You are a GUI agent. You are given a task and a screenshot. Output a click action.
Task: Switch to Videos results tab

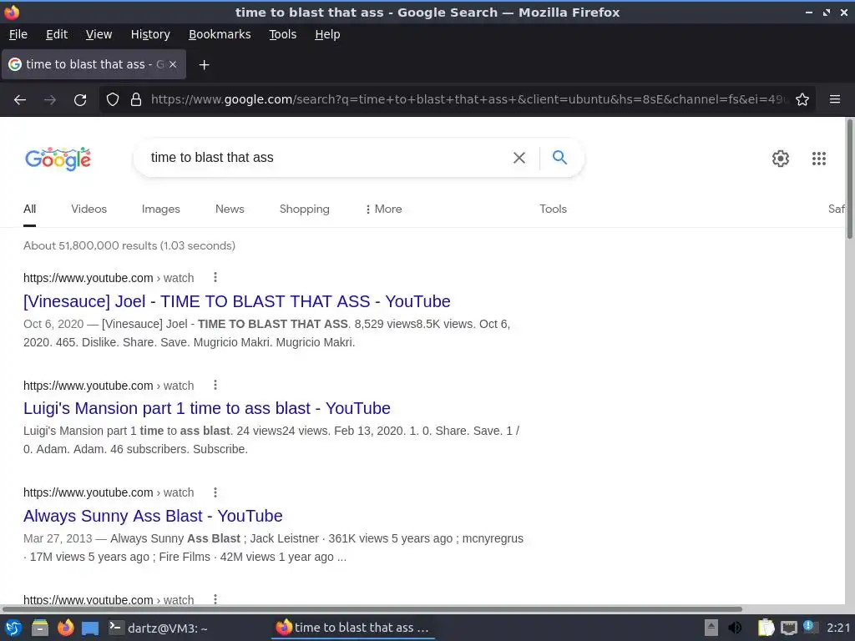[89, 209]
